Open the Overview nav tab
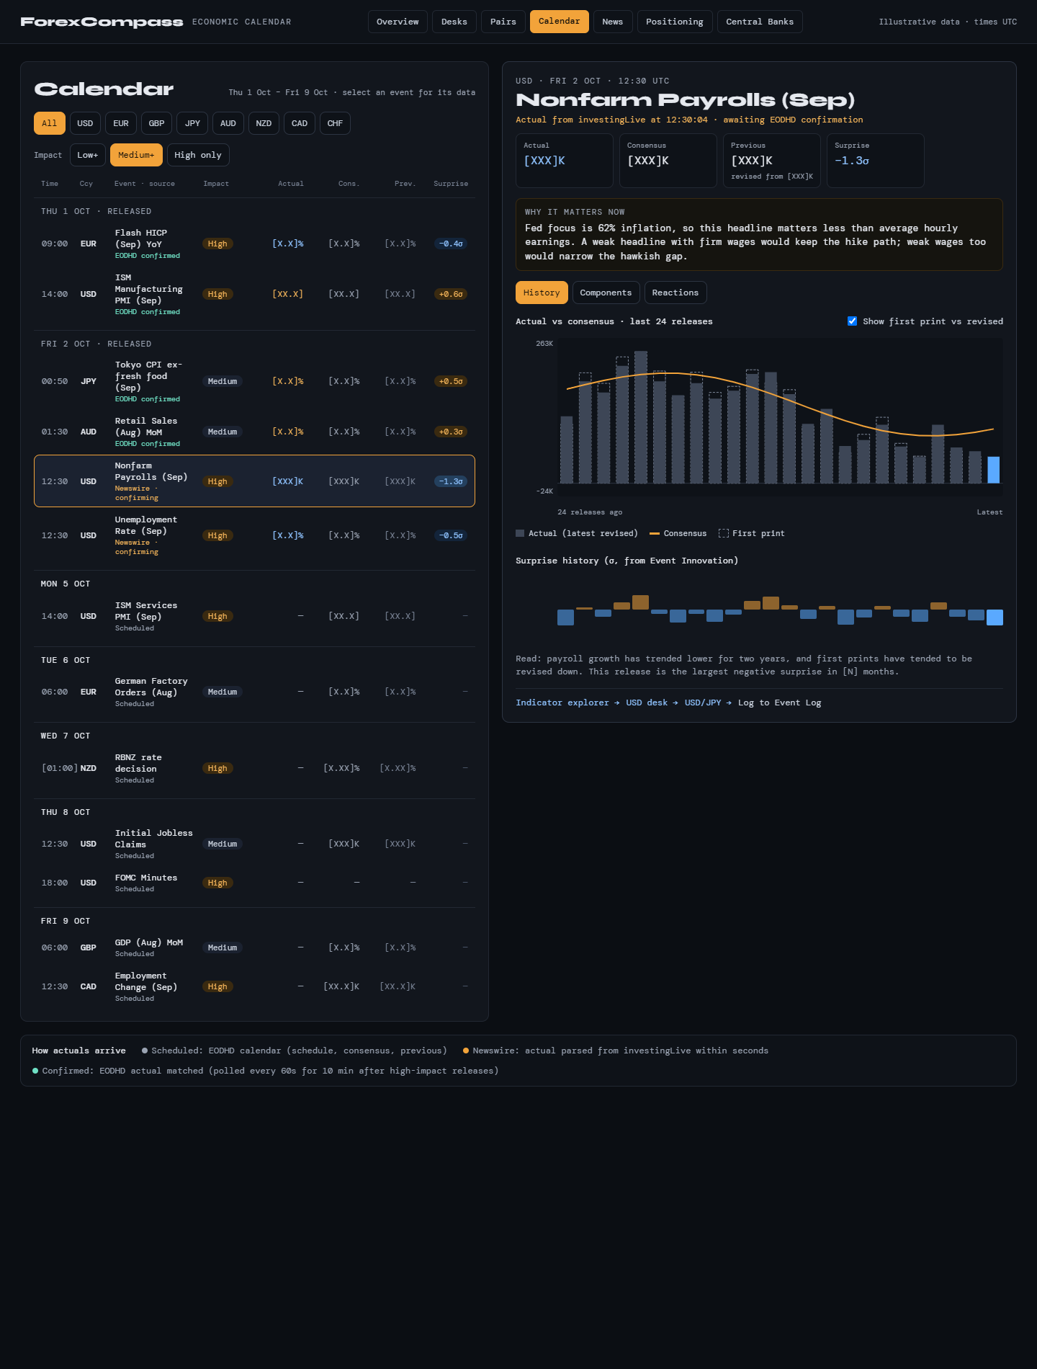 398,22
